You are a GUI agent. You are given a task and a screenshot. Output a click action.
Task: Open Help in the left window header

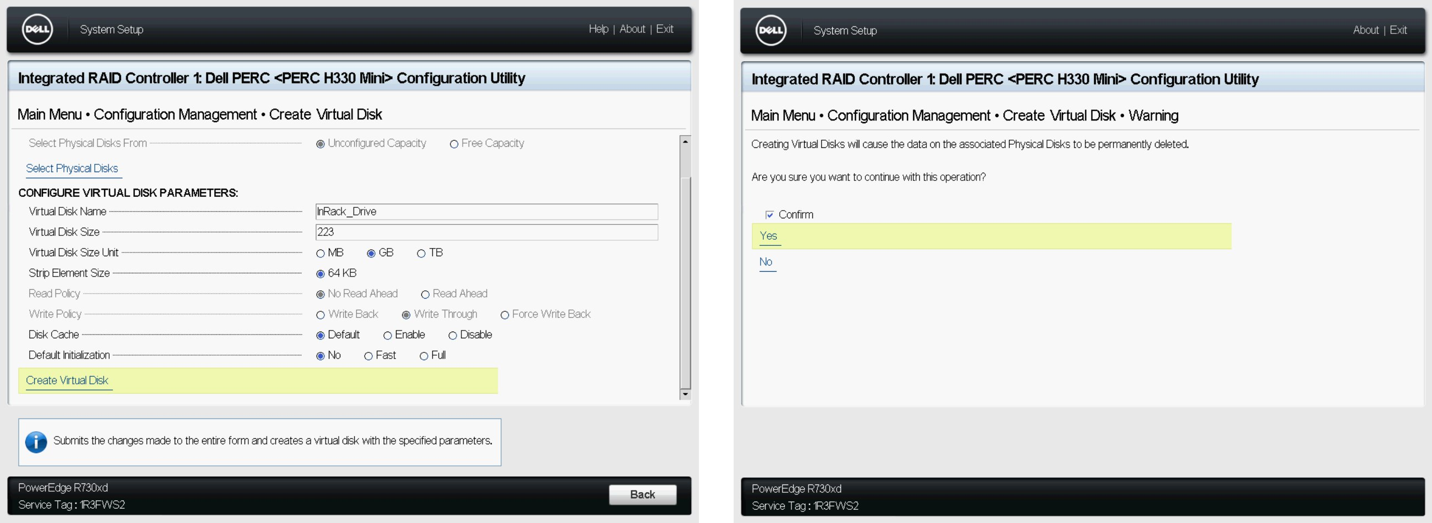598,29
